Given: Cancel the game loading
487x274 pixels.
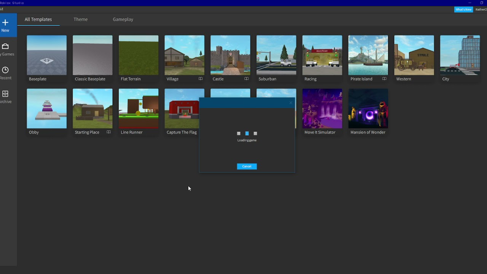Looking at the screenshot, I should click(x=247, y=166).
